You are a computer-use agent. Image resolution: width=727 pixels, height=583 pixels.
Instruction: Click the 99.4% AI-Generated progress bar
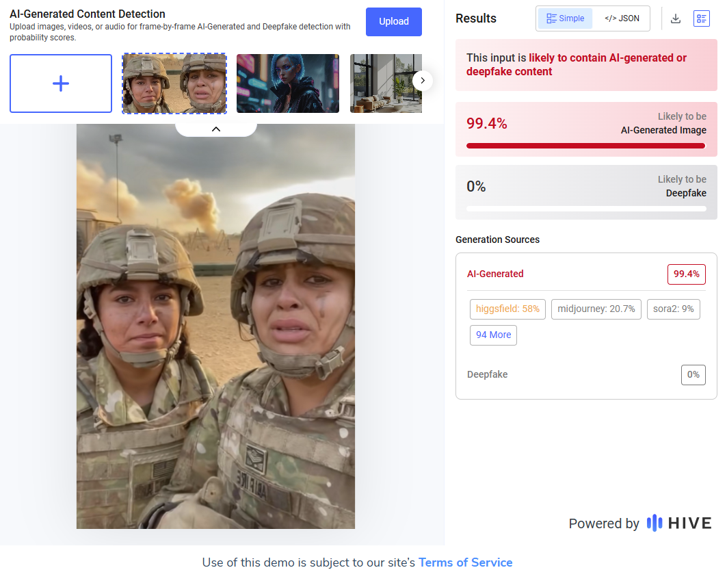tap(585, 146)
